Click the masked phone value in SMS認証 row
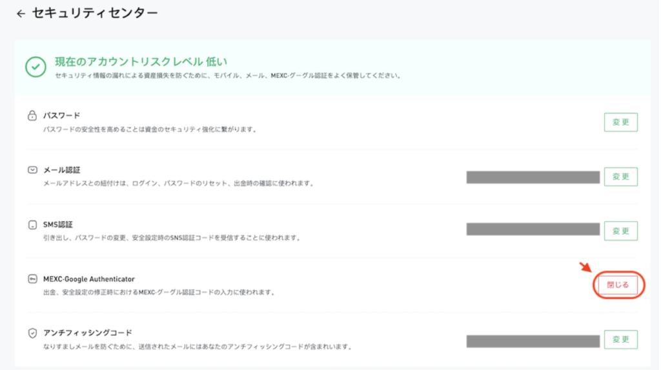The height and width of the screenshot is (370, 661). tap(533, 229)
